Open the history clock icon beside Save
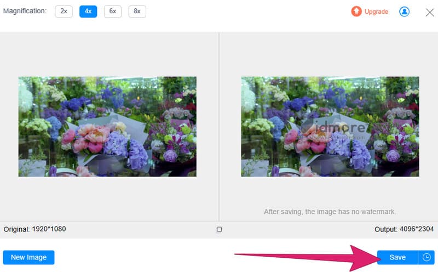The height and width of the screenshot is (272, 438). (x=427, y=257)
